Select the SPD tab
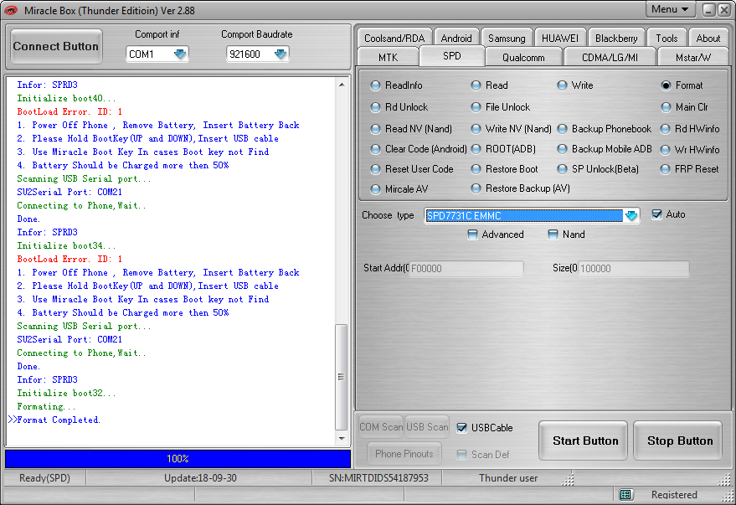 coord(451,56)
